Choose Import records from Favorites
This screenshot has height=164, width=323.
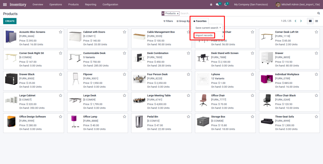(x=204, y=35)
